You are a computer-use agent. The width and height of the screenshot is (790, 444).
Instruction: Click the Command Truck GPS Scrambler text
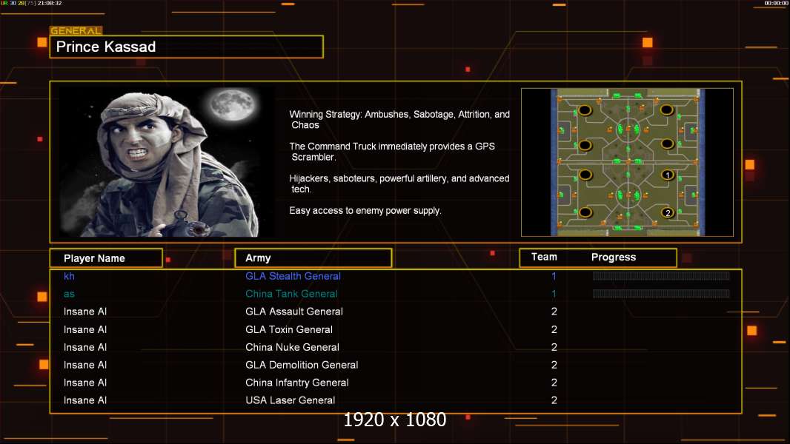(392, 152)
